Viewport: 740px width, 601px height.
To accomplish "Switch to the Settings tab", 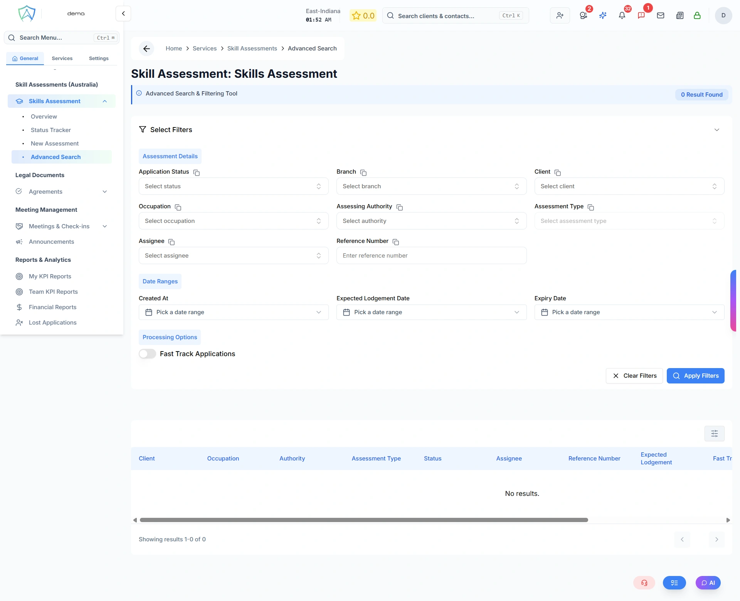I will tap(98, 58).
